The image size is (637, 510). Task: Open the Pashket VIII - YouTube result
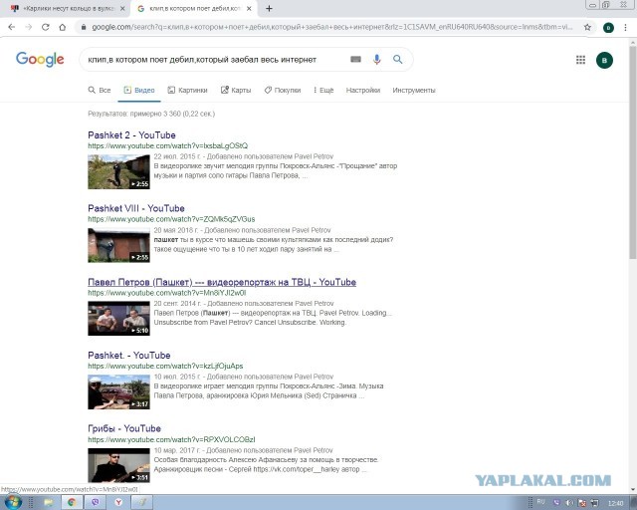tap(136, 208)
